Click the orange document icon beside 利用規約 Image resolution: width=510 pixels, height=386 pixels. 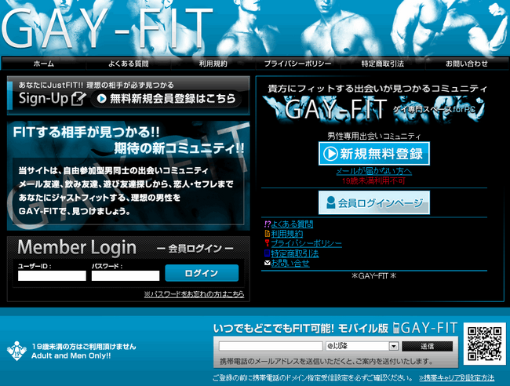point(268,234)
